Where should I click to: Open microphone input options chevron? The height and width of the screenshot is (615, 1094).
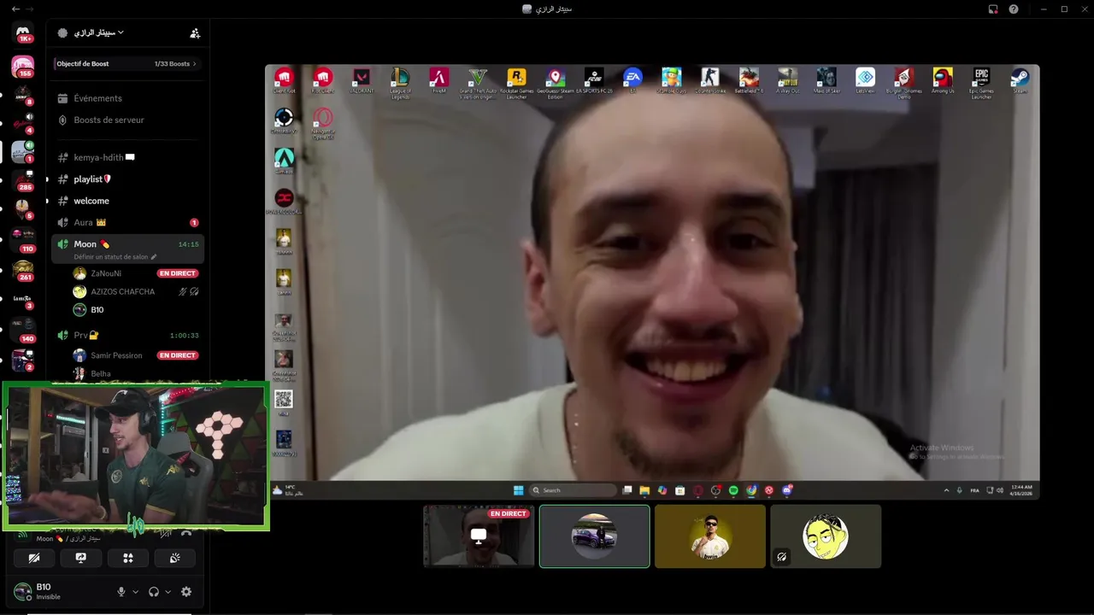point(135,591)
